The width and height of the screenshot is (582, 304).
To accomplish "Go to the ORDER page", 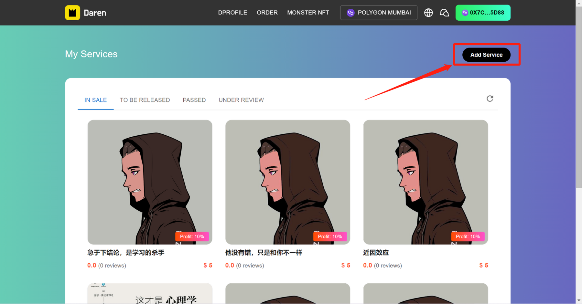I will pyautogui.click(x=267, y=13).
